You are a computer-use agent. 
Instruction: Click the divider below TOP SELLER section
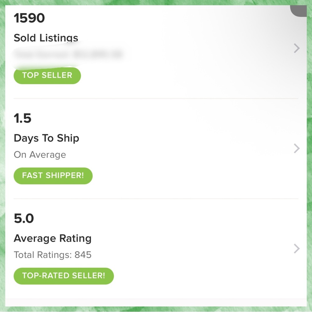(x=156, y=98)
